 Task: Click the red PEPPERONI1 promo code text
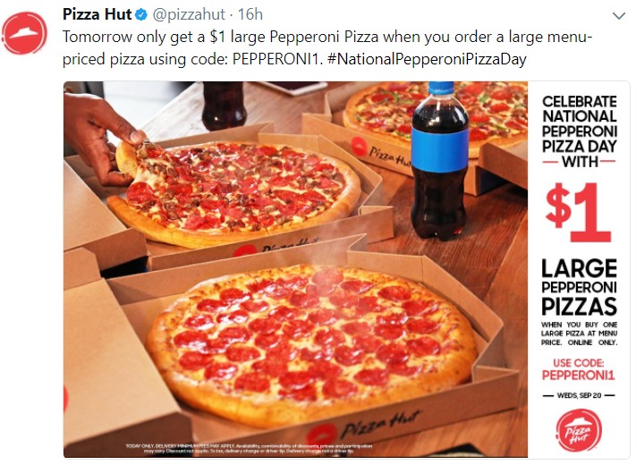[579, 375]
